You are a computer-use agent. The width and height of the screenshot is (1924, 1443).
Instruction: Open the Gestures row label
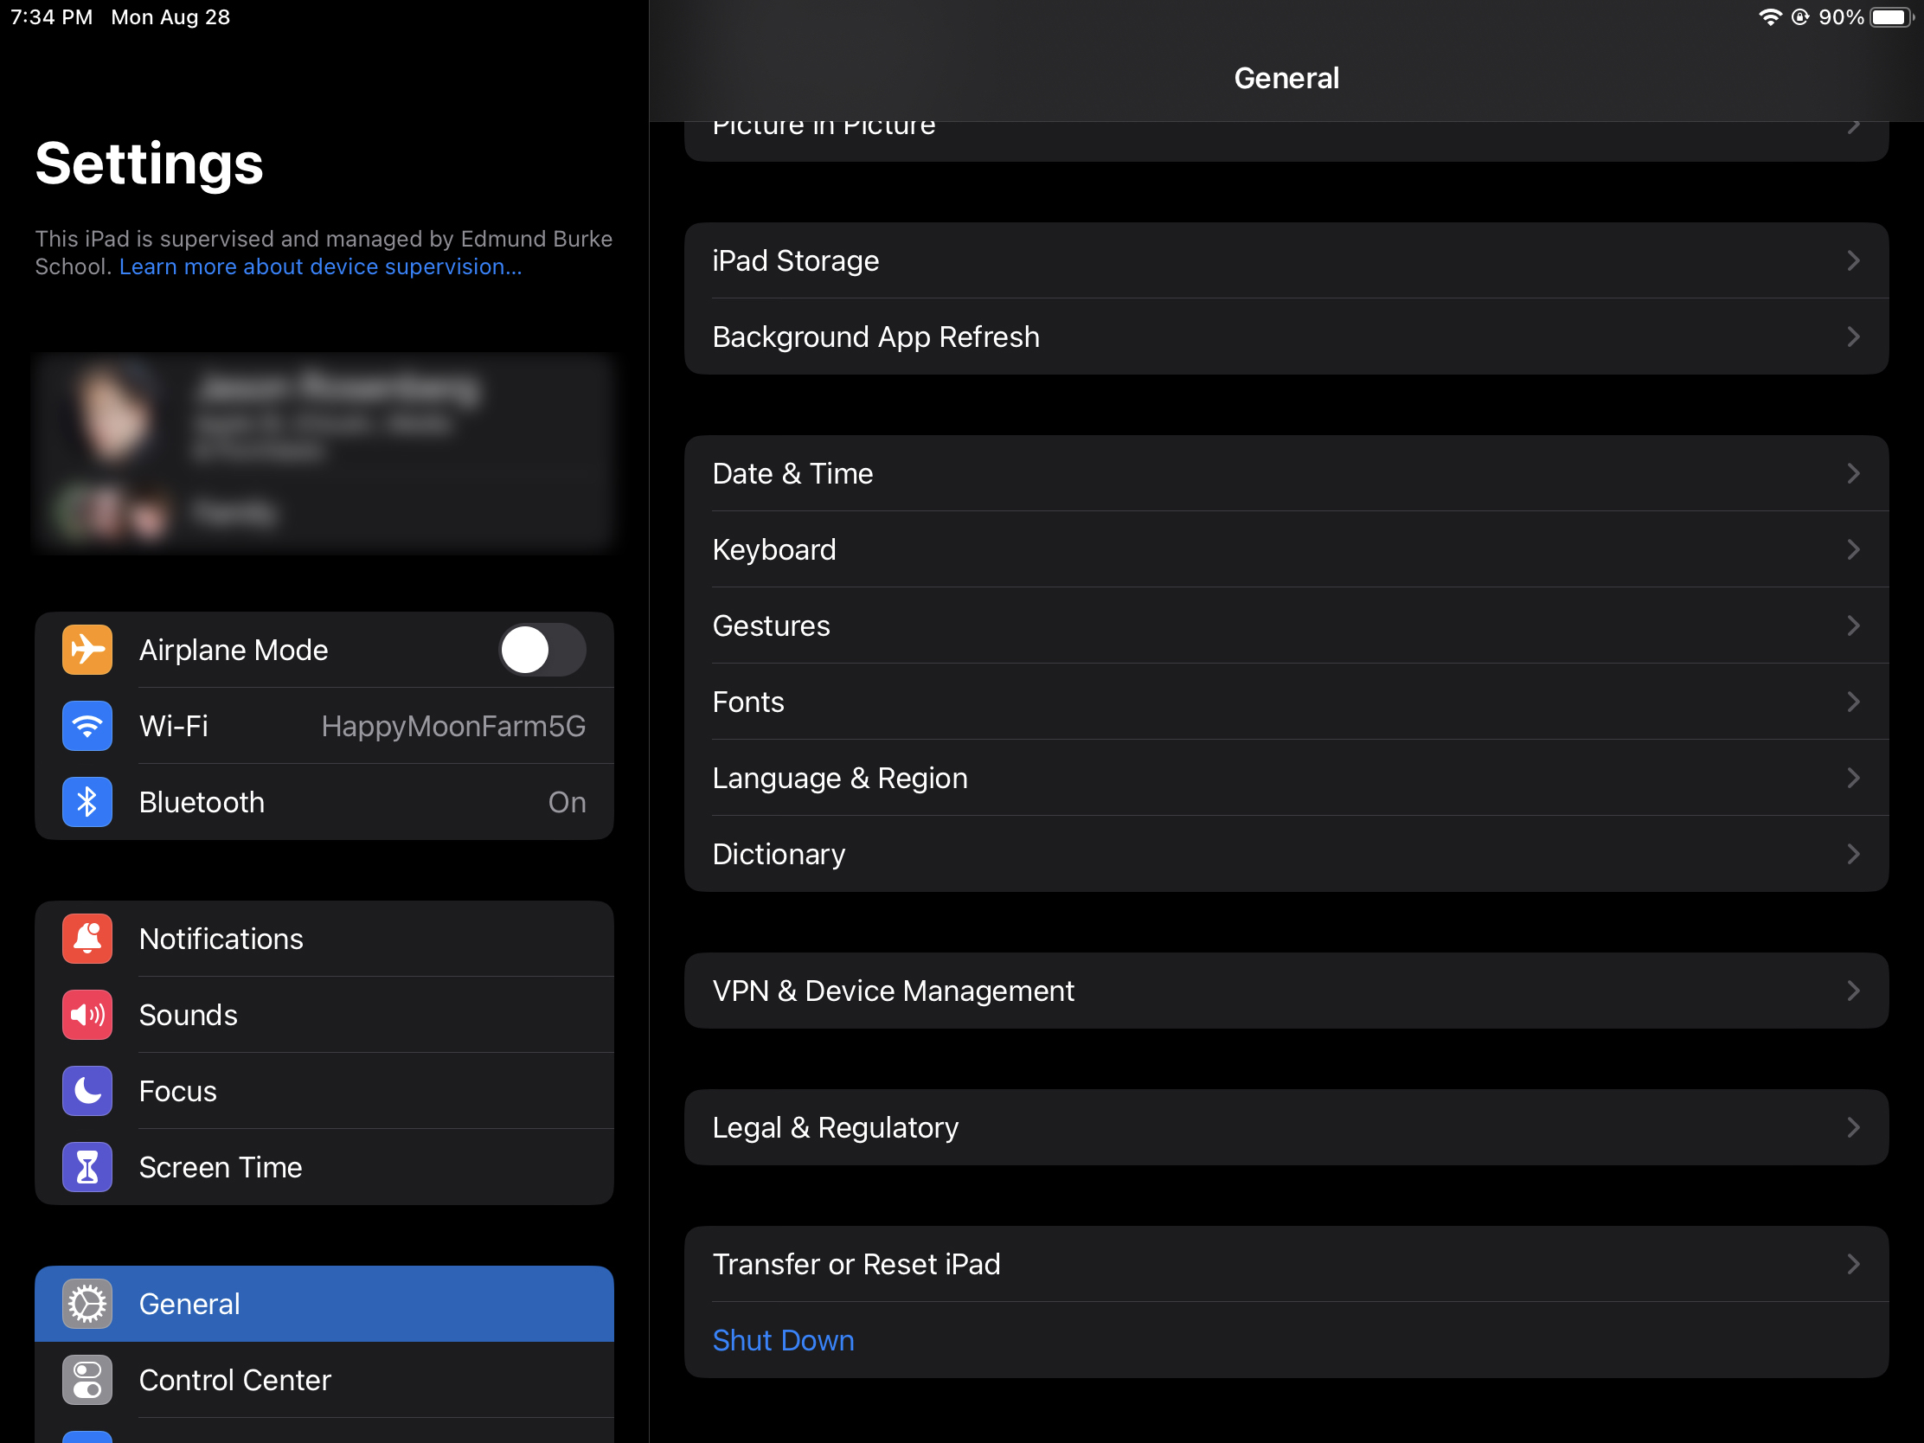click(x=772, y=625)
